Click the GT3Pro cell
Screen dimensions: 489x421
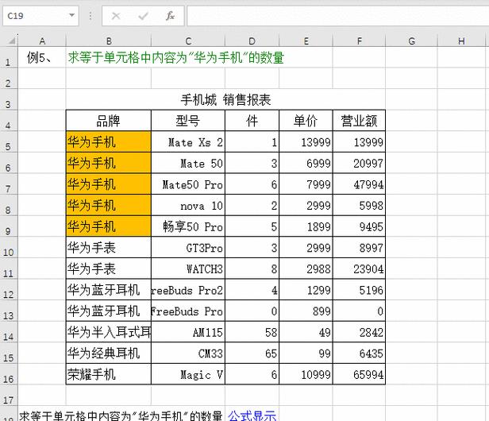click(x=188, y=248)
